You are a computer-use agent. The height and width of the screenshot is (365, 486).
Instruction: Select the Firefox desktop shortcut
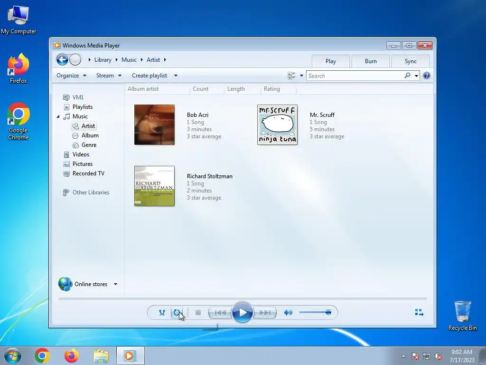(19, 68)
